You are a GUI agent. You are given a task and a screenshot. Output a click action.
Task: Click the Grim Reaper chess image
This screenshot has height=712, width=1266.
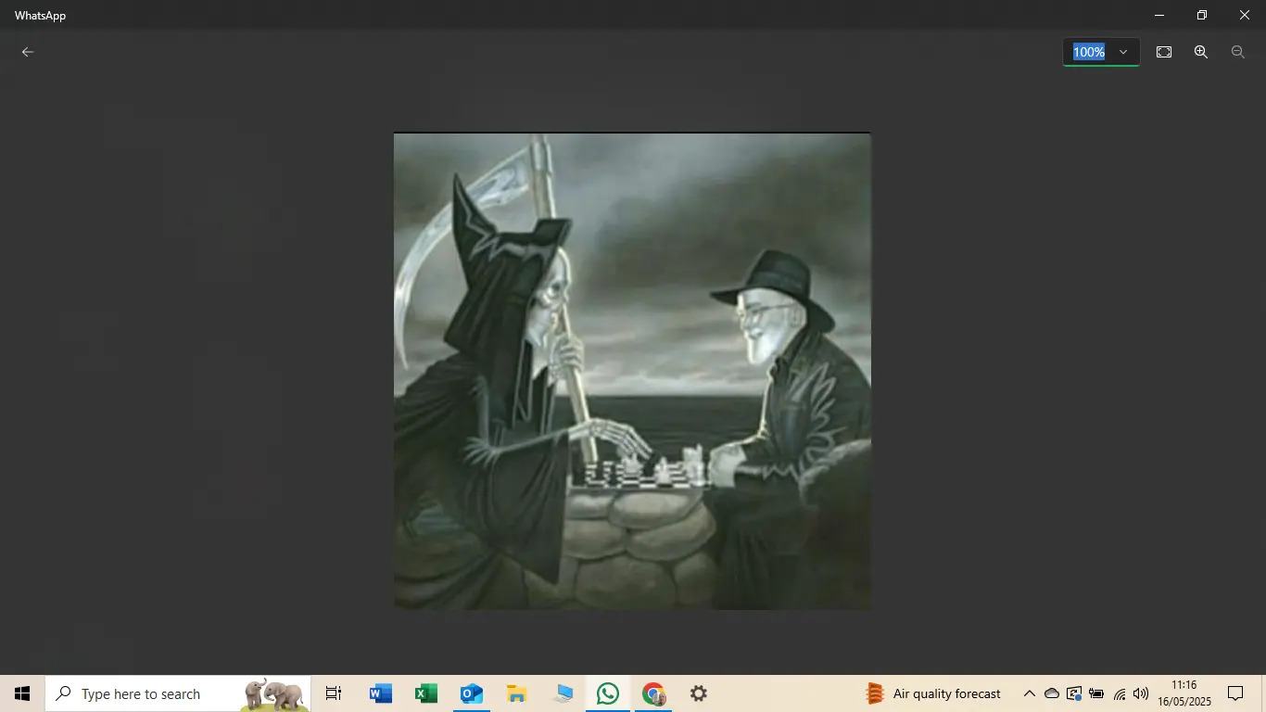point(632,371)
